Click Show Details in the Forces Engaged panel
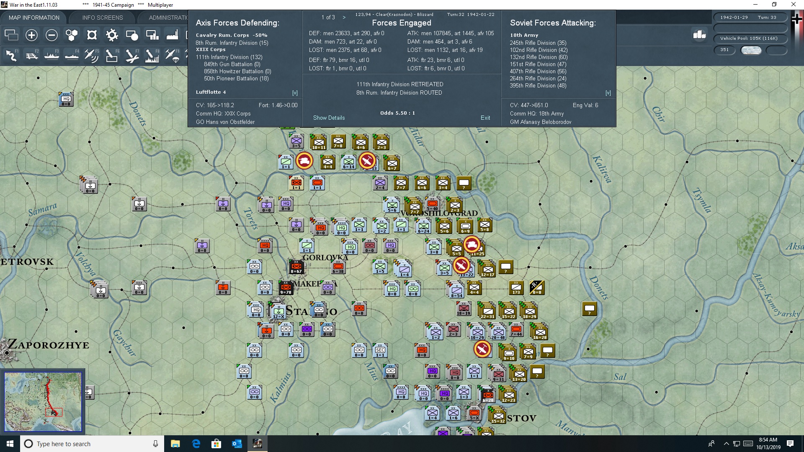The height and width of the screenshot is (452, 804). pos(329,118)
